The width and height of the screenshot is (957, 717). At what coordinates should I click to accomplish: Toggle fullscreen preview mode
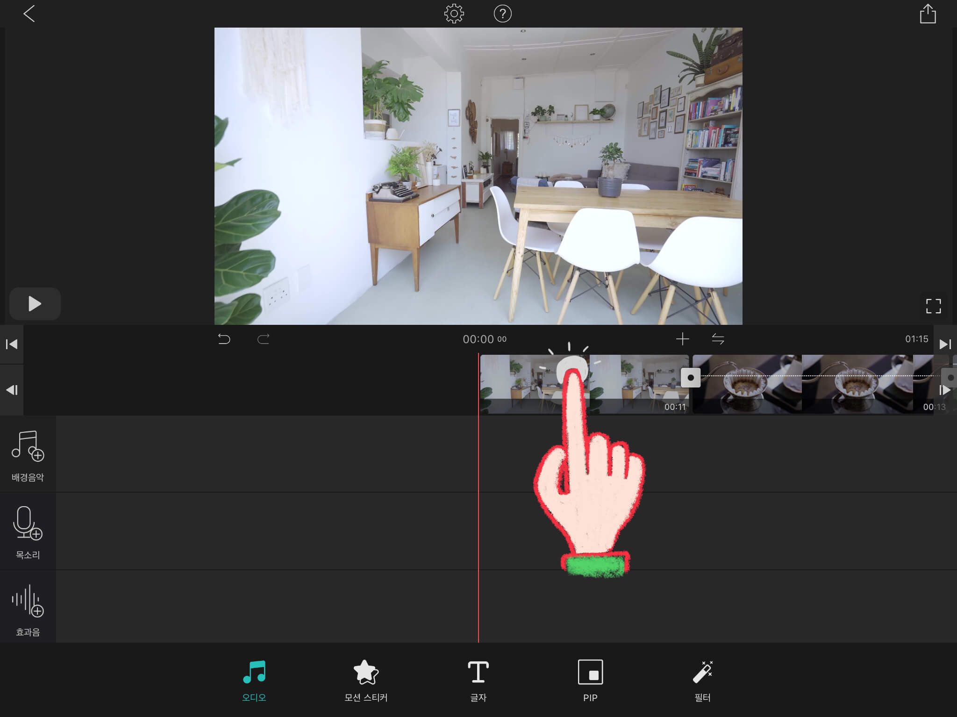pos(933,306)
